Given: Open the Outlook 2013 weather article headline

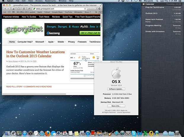Looking at the screenshot, I should coord(36,54).
